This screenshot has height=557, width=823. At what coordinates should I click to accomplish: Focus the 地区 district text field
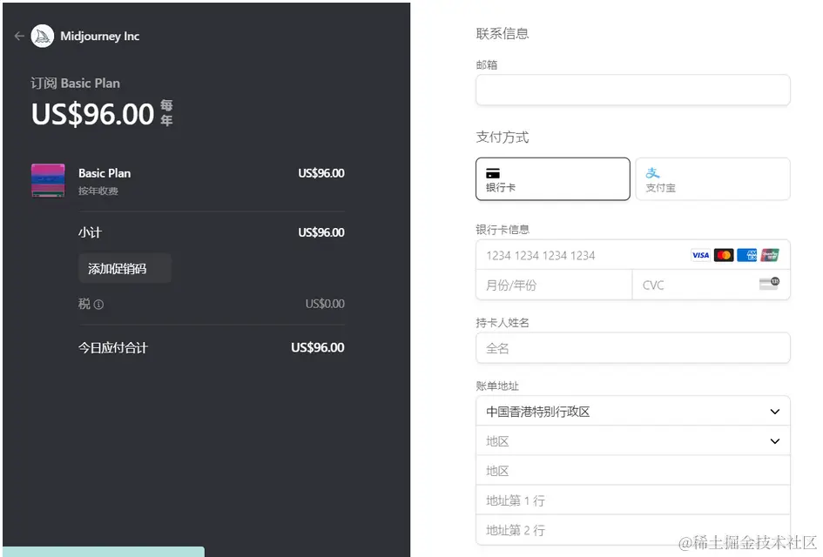pos(633,471)
